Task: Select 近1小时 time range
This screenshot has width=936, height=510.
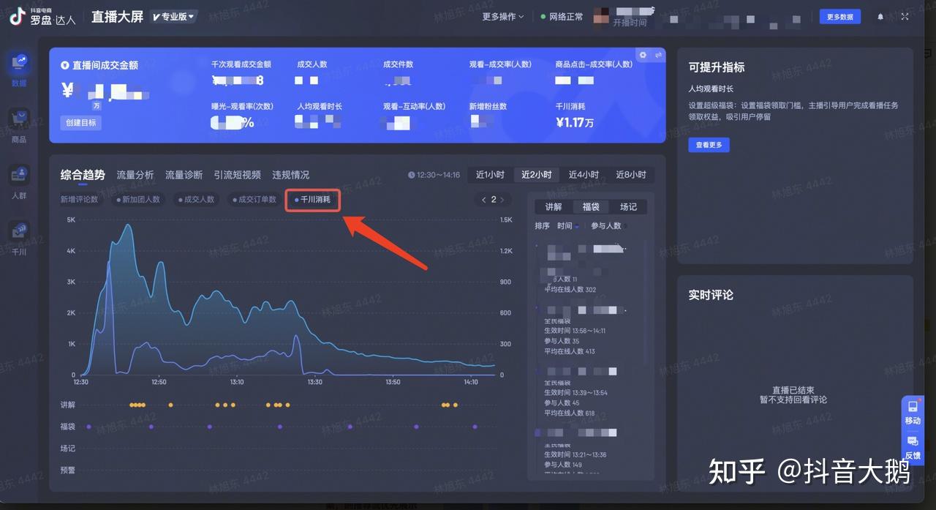Action: 490,175
